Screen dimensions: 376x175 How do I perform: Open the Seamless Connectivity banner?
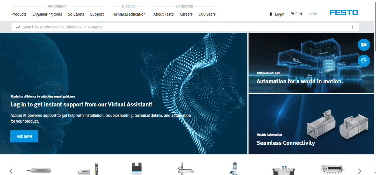coord(311,124)
